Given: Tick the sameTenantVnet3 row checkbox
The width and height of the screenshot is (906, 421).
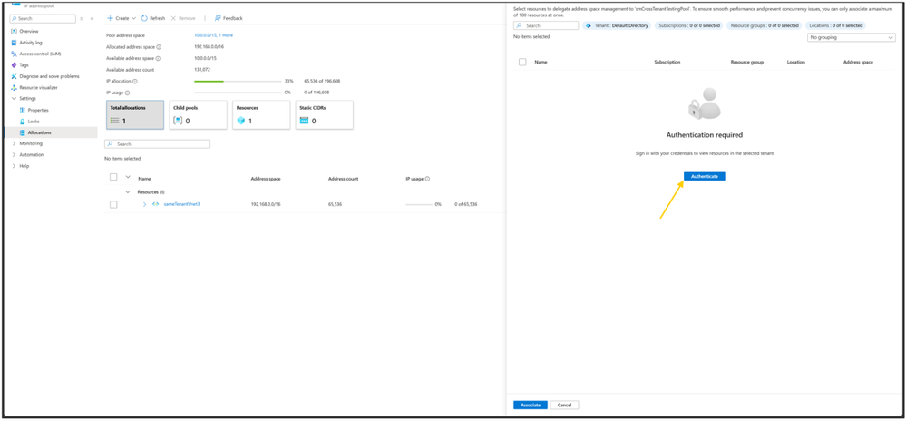Looking at the screenshot, I should click(x=113, y=205).
